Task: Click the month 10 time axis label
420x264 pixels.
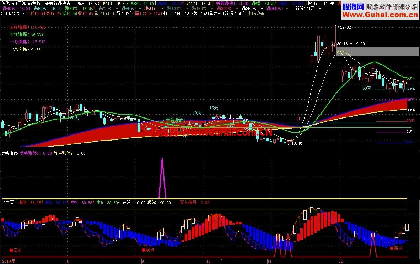Action: tap(208, 261)
